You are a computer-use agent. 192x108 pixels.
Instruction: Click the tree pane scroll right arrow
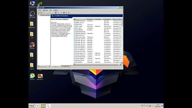(49, 66)
